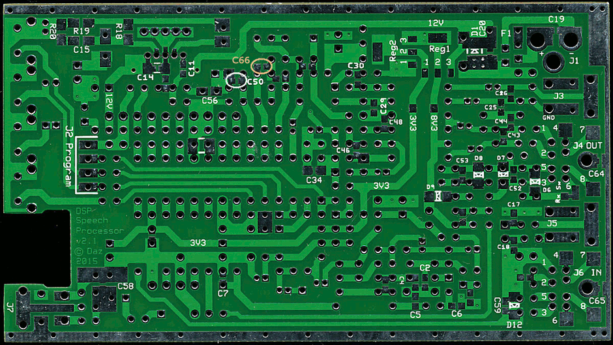Select the F1 fuse label
The image size is (613, 345).
pyautogui.click(x=506, y=32)
